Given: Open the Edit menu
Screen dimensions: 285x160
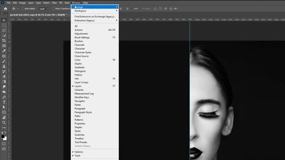Looking at the screenshot, I should (15, 3).
